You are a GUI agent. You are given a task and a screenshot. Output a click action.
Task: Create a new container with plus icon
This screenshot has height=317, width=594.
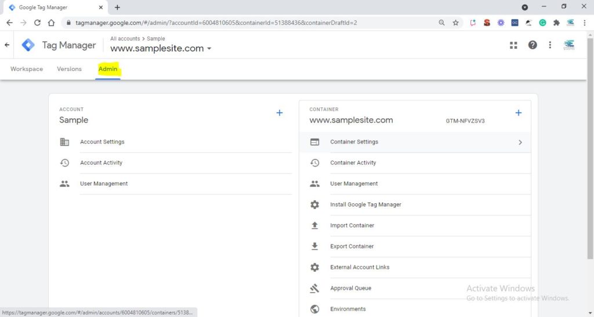point(518,113)
